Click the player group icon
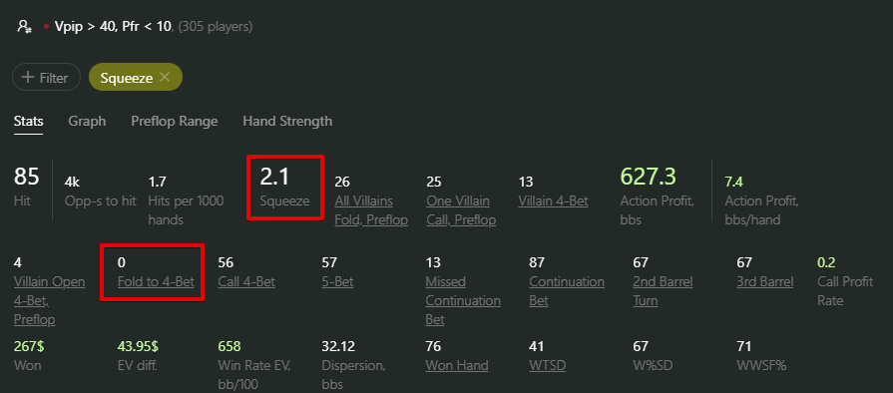Image resolution: width=893 pixels, height=393 pixels. click(24, 27)
